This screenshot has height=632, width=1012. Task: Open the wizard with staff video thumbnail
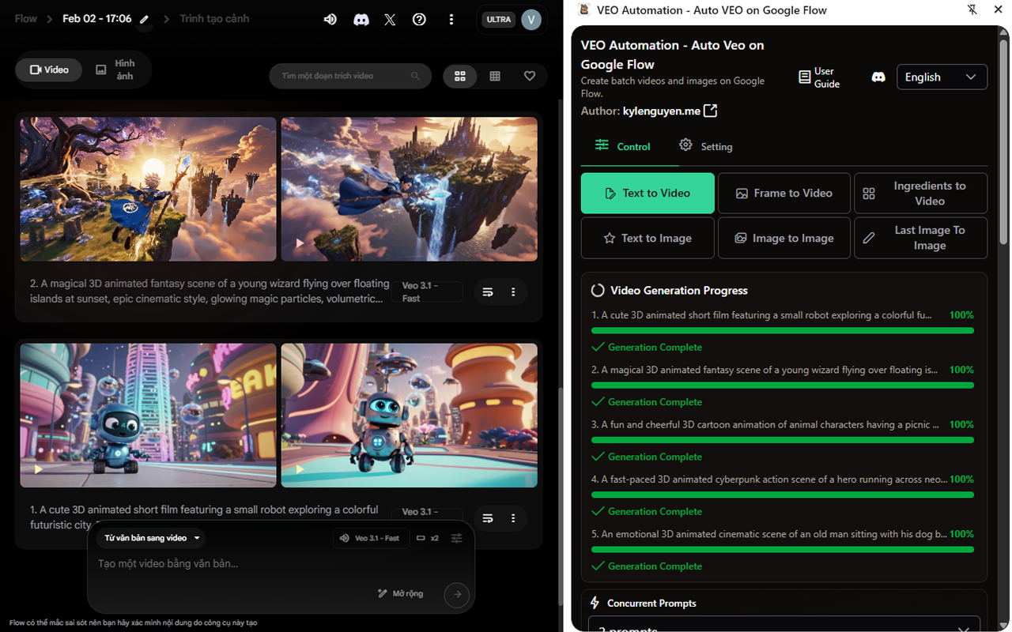(x=149, y=190)
